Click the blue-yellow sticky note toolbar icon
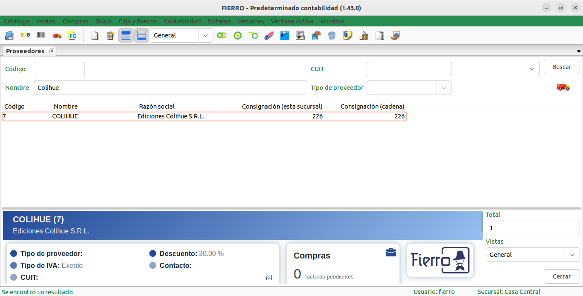Screen dimensions: 583x296 tap(348, 35)
